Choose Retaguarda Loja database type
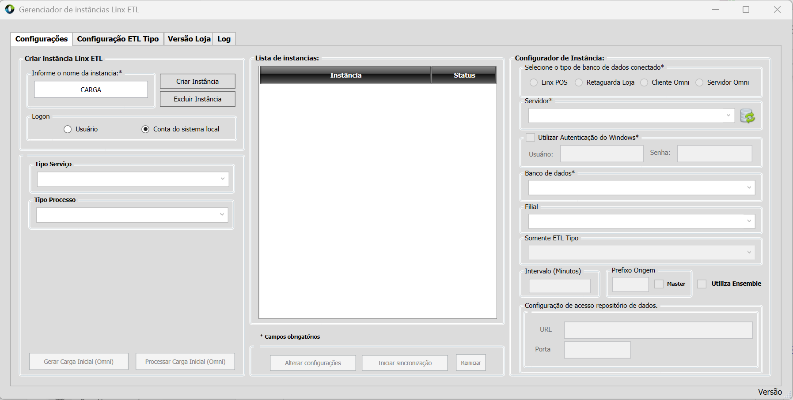This screenshot has height=400, width=793. pos(579,82)
